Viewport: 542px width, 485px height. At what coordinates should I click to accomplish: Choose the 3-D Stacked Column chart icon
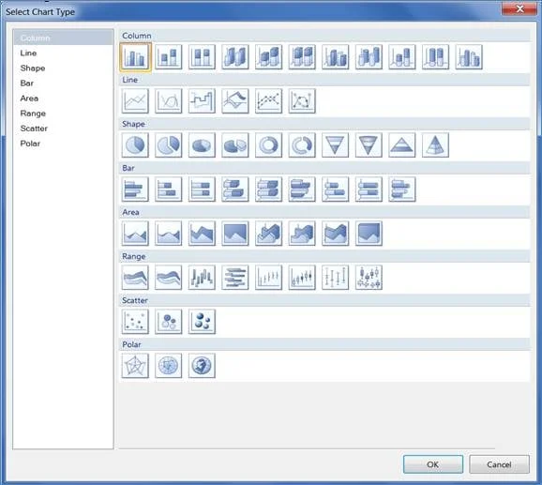pos(268,57)
